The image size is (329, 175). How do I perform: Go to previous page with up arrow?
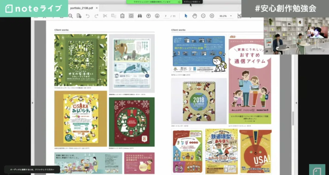148,16
